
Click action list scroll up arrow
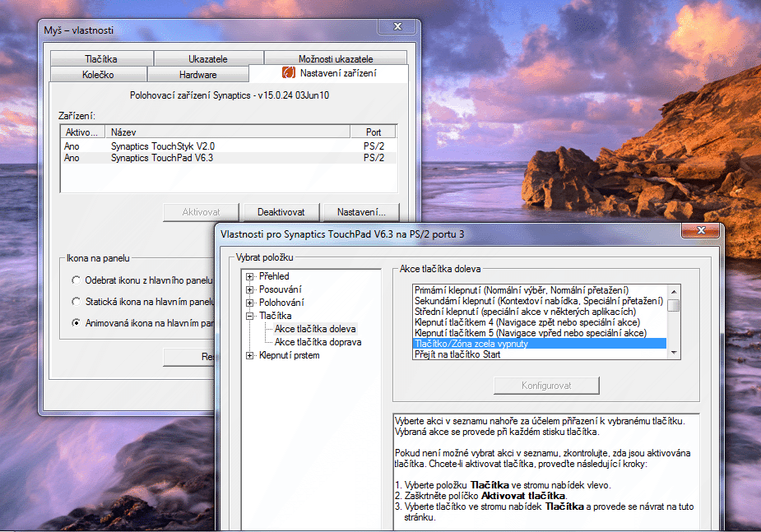674,291
